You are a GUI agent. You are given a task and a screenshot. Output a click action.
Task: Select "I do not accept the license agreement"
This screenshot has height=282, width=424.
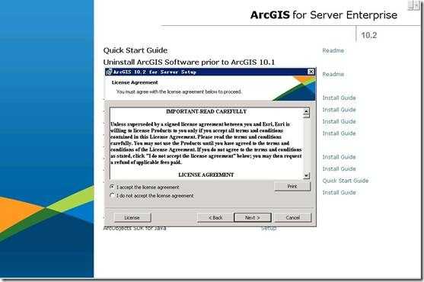[x=112, y=195]
